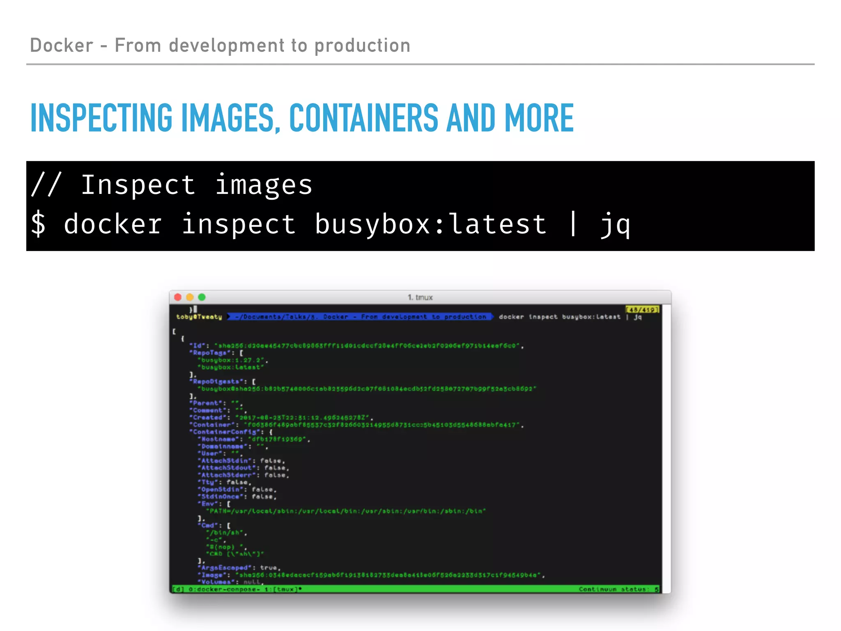Click the typed command 'docker inspect busybox:latest | jq' in terminal

pyautogui.click(x=570, y=317)
